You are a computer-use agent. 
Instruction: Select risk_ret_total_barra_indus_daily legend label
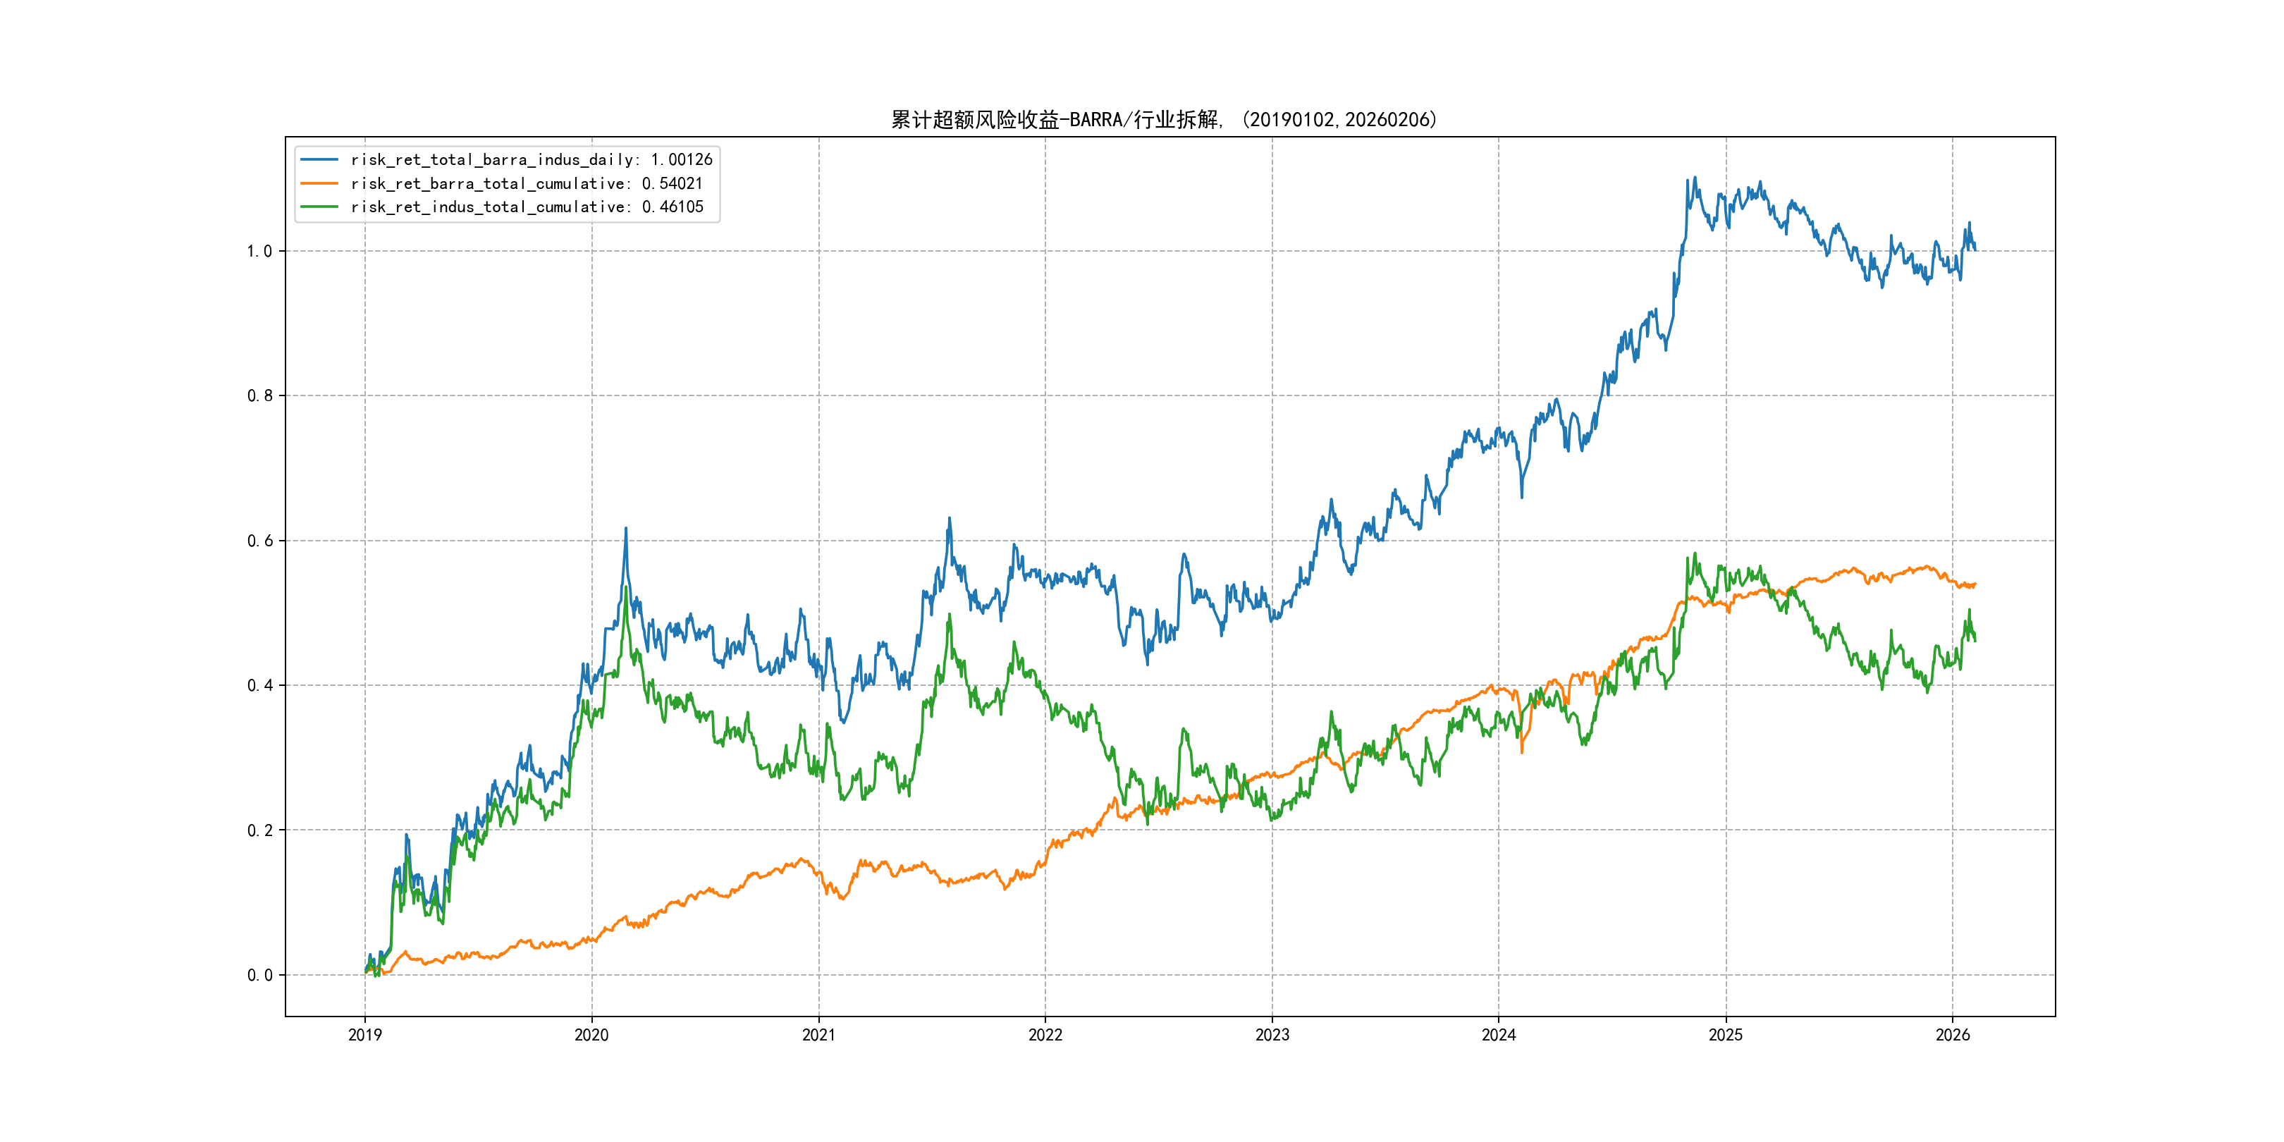click(x=531, y=159)
